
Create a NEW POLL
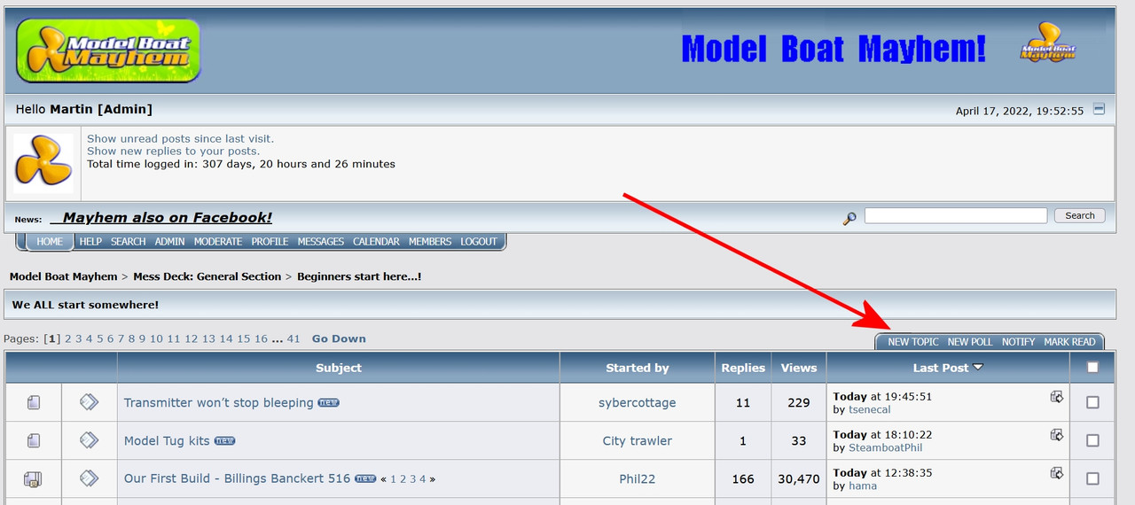pos(970,342)
